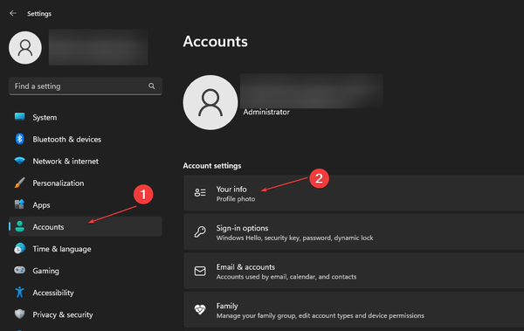Click the Settings window title
This screenshot has width=524, height=331.
coord(39,14)
